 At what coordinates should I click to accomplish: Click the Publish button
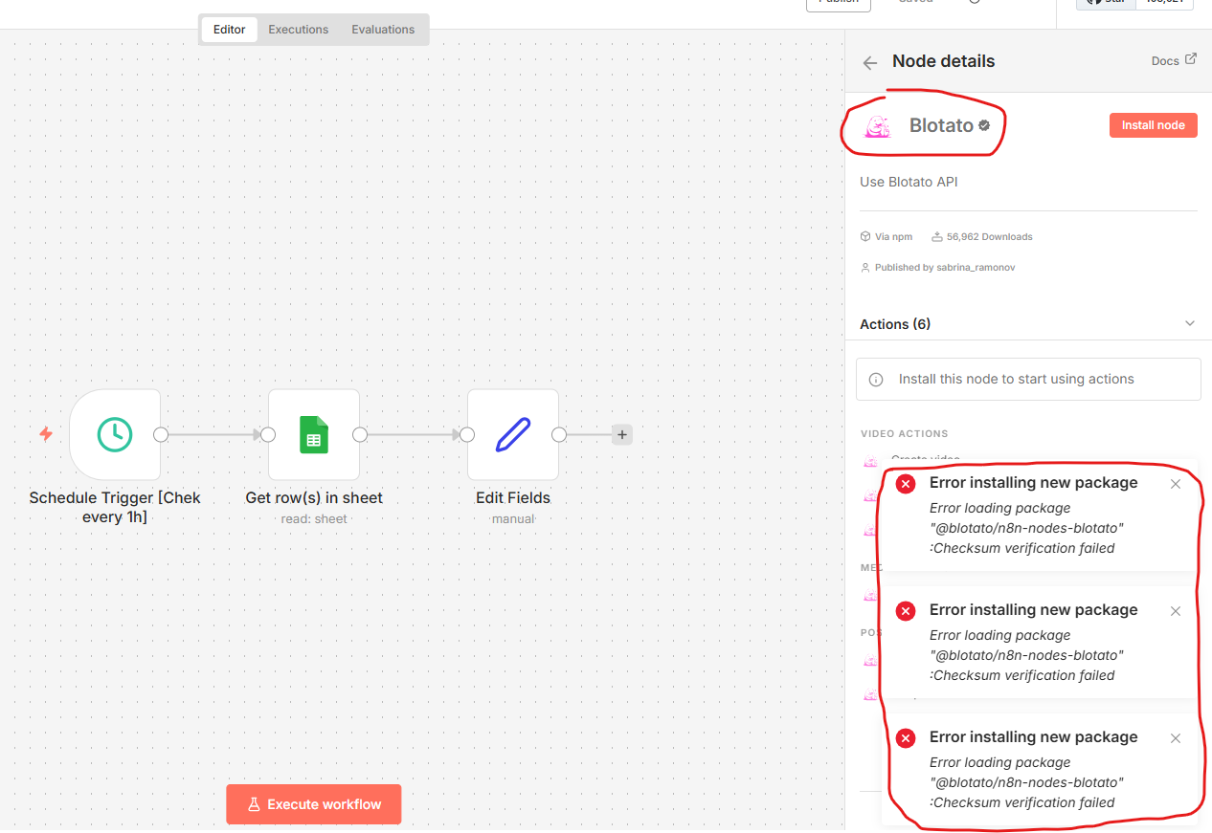coord(839,3)
